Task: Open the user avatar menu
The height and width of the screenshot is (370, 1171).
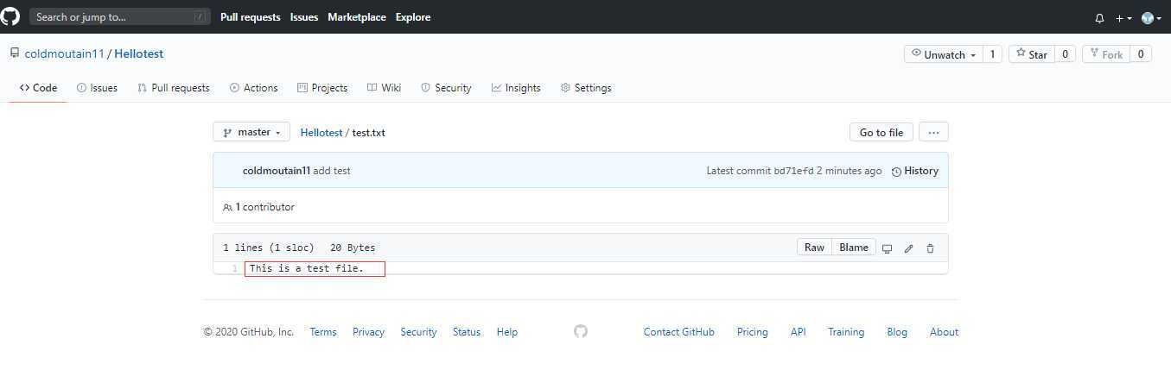Action: coord(1151,17)
